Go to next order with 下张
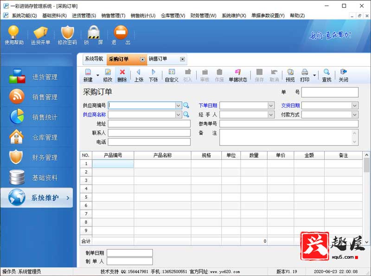 tap(154, 75)
